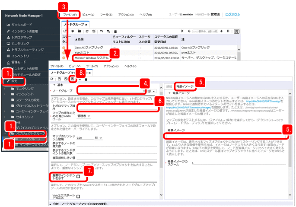The image size is (296, 207).
Task: Click the open-in-new-window icon in form toolbar
Action: pyautogui.click(x=52, y=79)
